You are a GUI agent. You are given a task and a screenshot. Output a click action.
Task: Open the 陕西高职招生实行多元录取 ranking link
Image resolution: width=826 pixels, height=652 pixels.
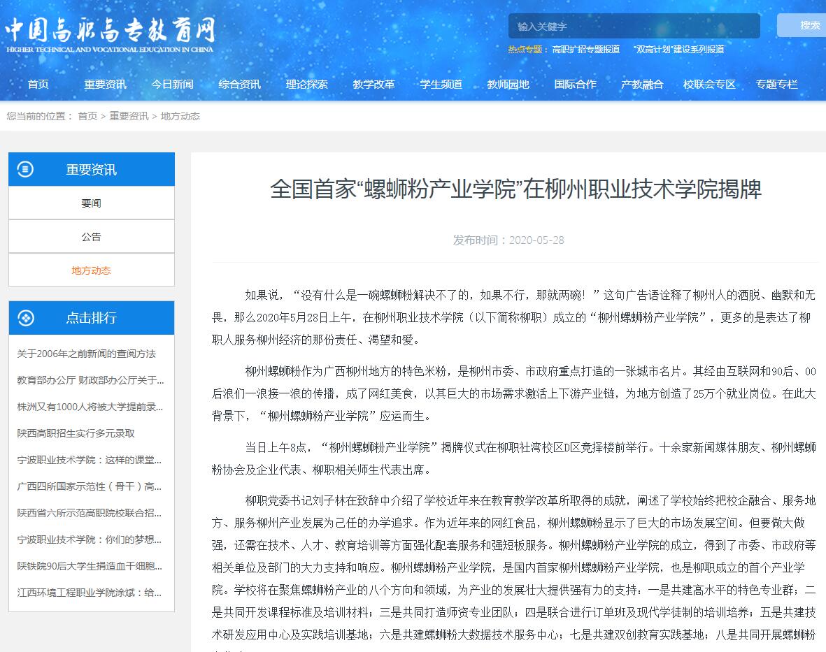point(76,433)
